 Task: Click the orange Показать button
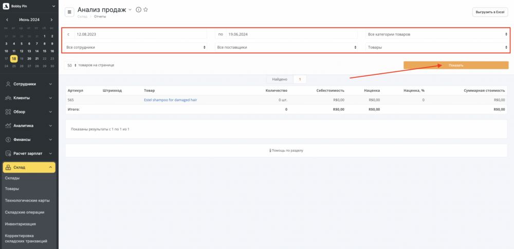tap(456, 65)
